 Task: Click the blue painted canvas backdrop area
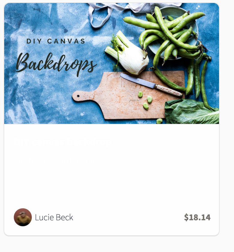pos(40,96)
